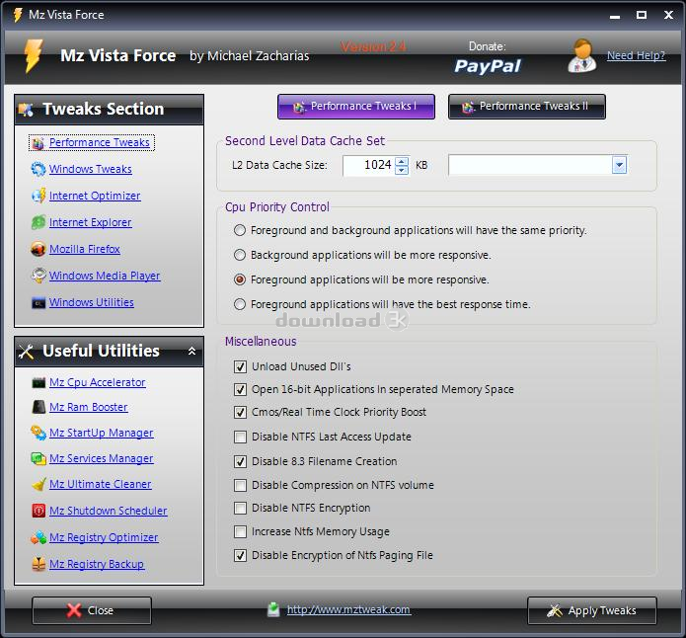Toggle Cmos/Real Time Clock Priority Boost
Image resolution: width=686 pixels, height=638 pixels.
click(x=240, y=412)
